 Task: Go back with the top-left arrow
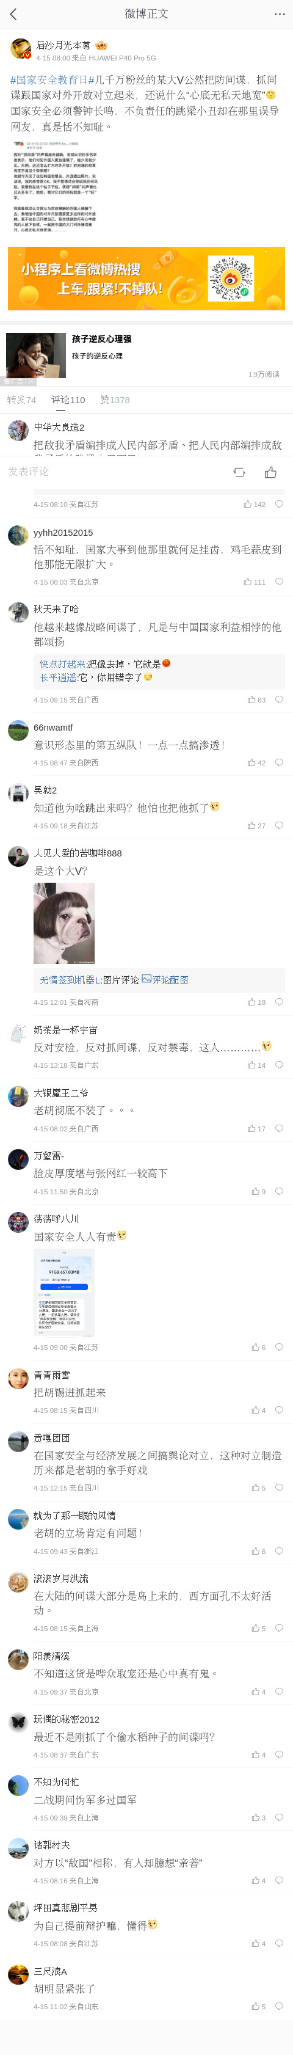(x=13, y=13)
